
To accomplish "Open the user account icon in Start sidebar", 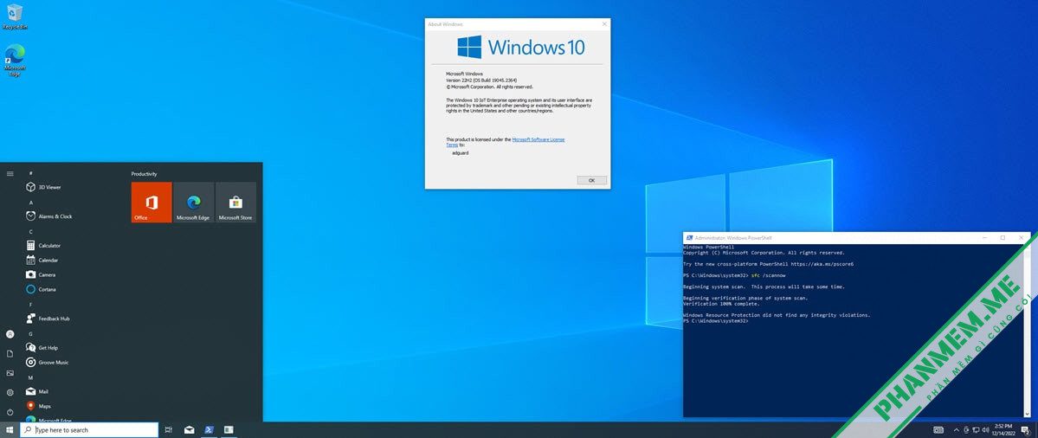I will click(10, 335).
